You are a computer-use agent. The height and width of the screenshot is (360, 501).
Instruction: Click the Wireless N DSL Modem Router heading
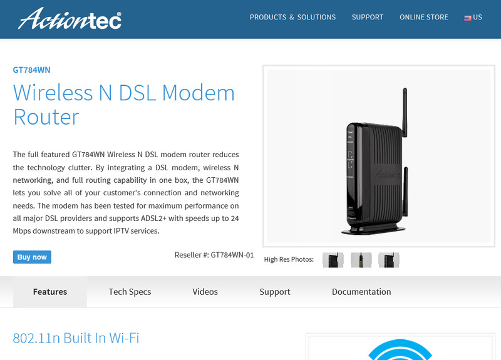pos(124,105)
